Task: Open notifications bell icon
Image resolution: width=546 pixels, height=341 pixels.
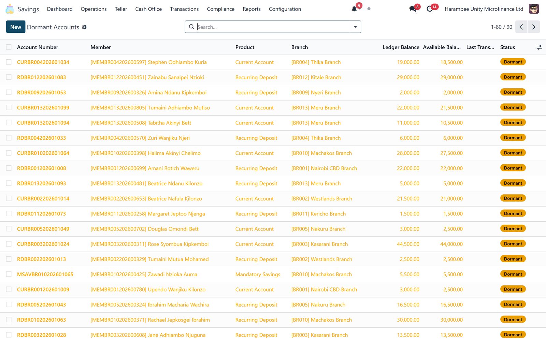Action: [354, 9]
